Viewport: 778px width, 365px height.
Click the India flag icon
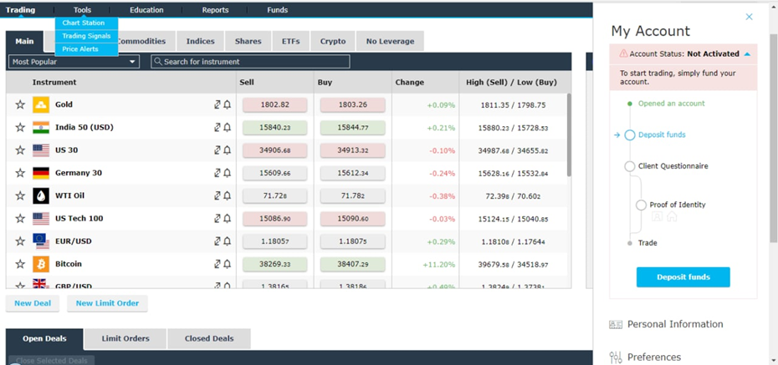(x=41, y=127)
